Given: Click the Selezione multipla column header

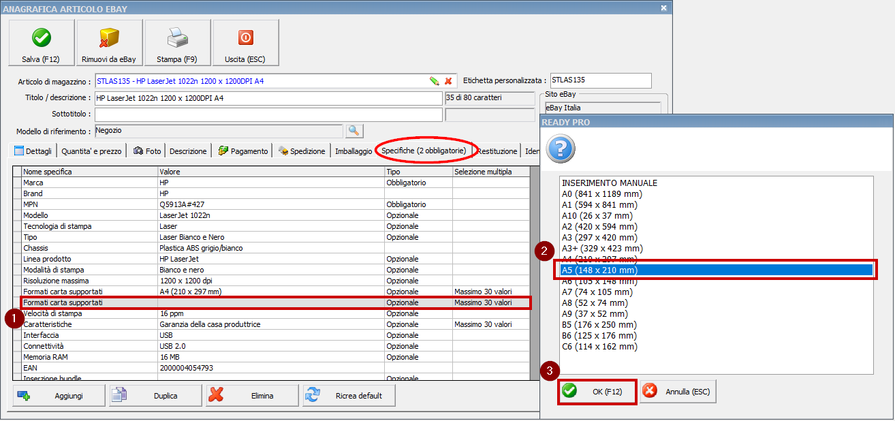Looking at the screenshot, I should tap(491, 172).
